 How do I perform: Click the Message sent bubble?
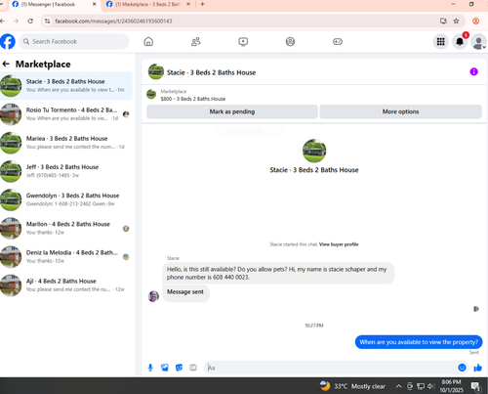point(185,292)
